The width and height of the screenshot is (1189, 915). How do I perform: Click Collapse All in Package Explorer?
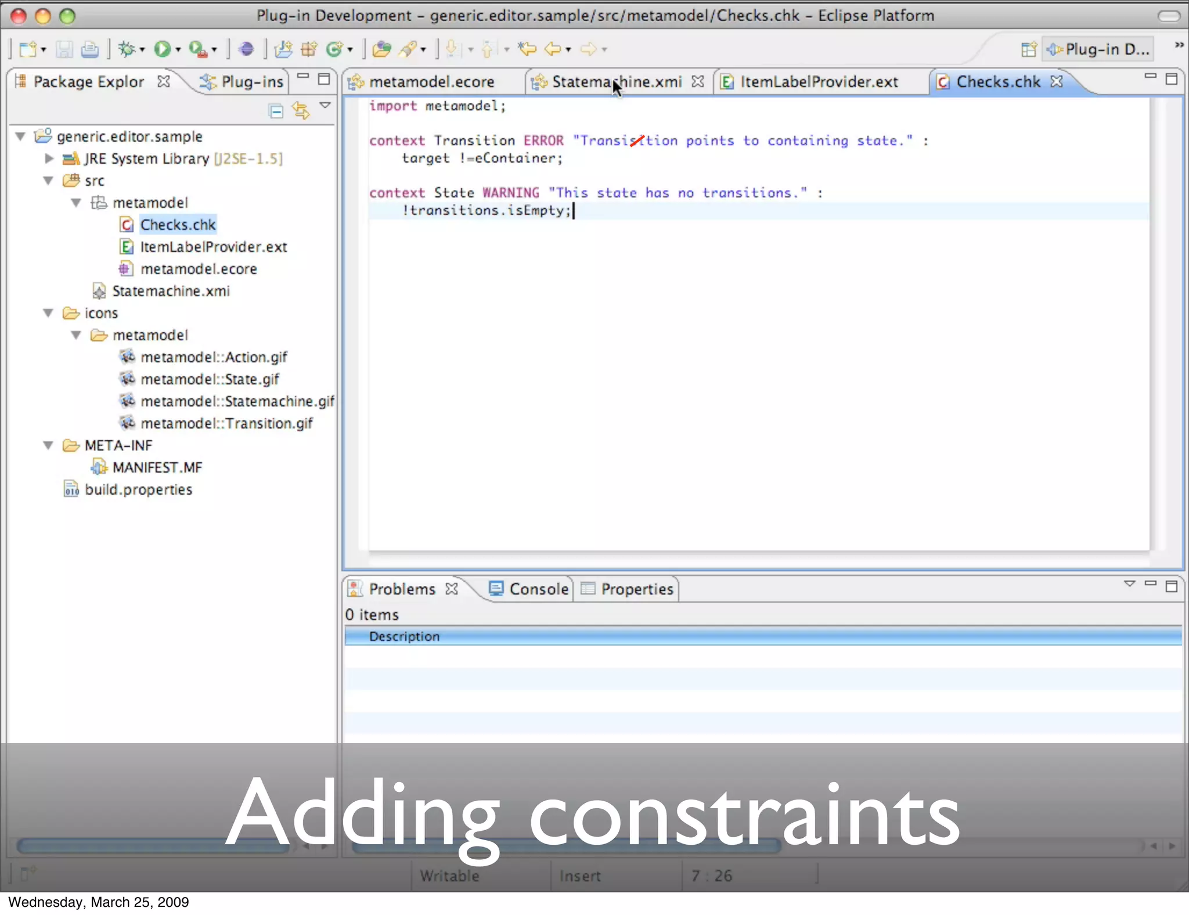[276, 110]
